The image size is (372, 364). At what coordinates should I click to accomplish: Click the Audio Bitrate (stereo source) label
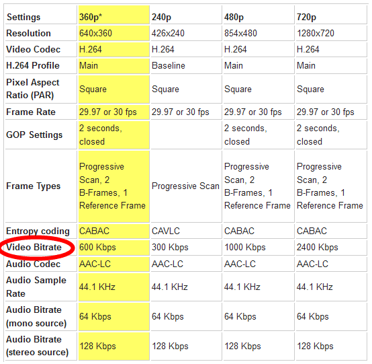click(41, 346)
